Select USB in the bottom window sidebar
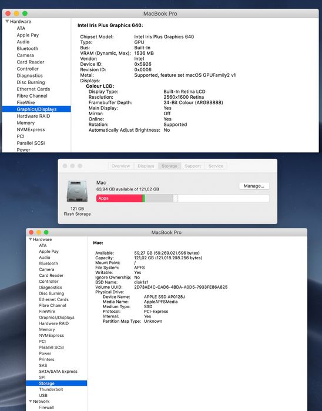 (x=43, y=395)
